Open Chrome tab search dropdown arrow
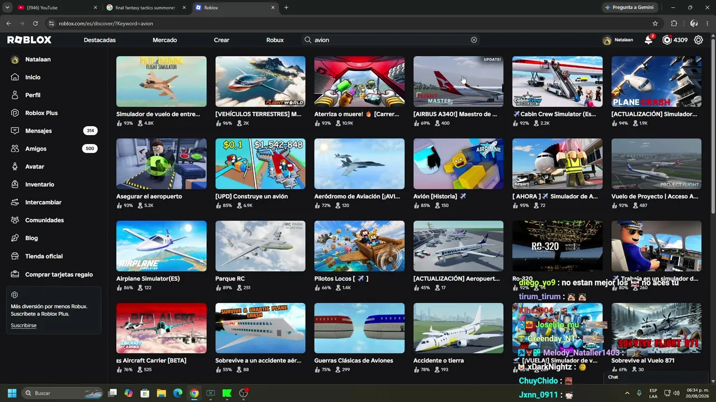The height and width of the screenshot is (402, 716). click(7, 8)
